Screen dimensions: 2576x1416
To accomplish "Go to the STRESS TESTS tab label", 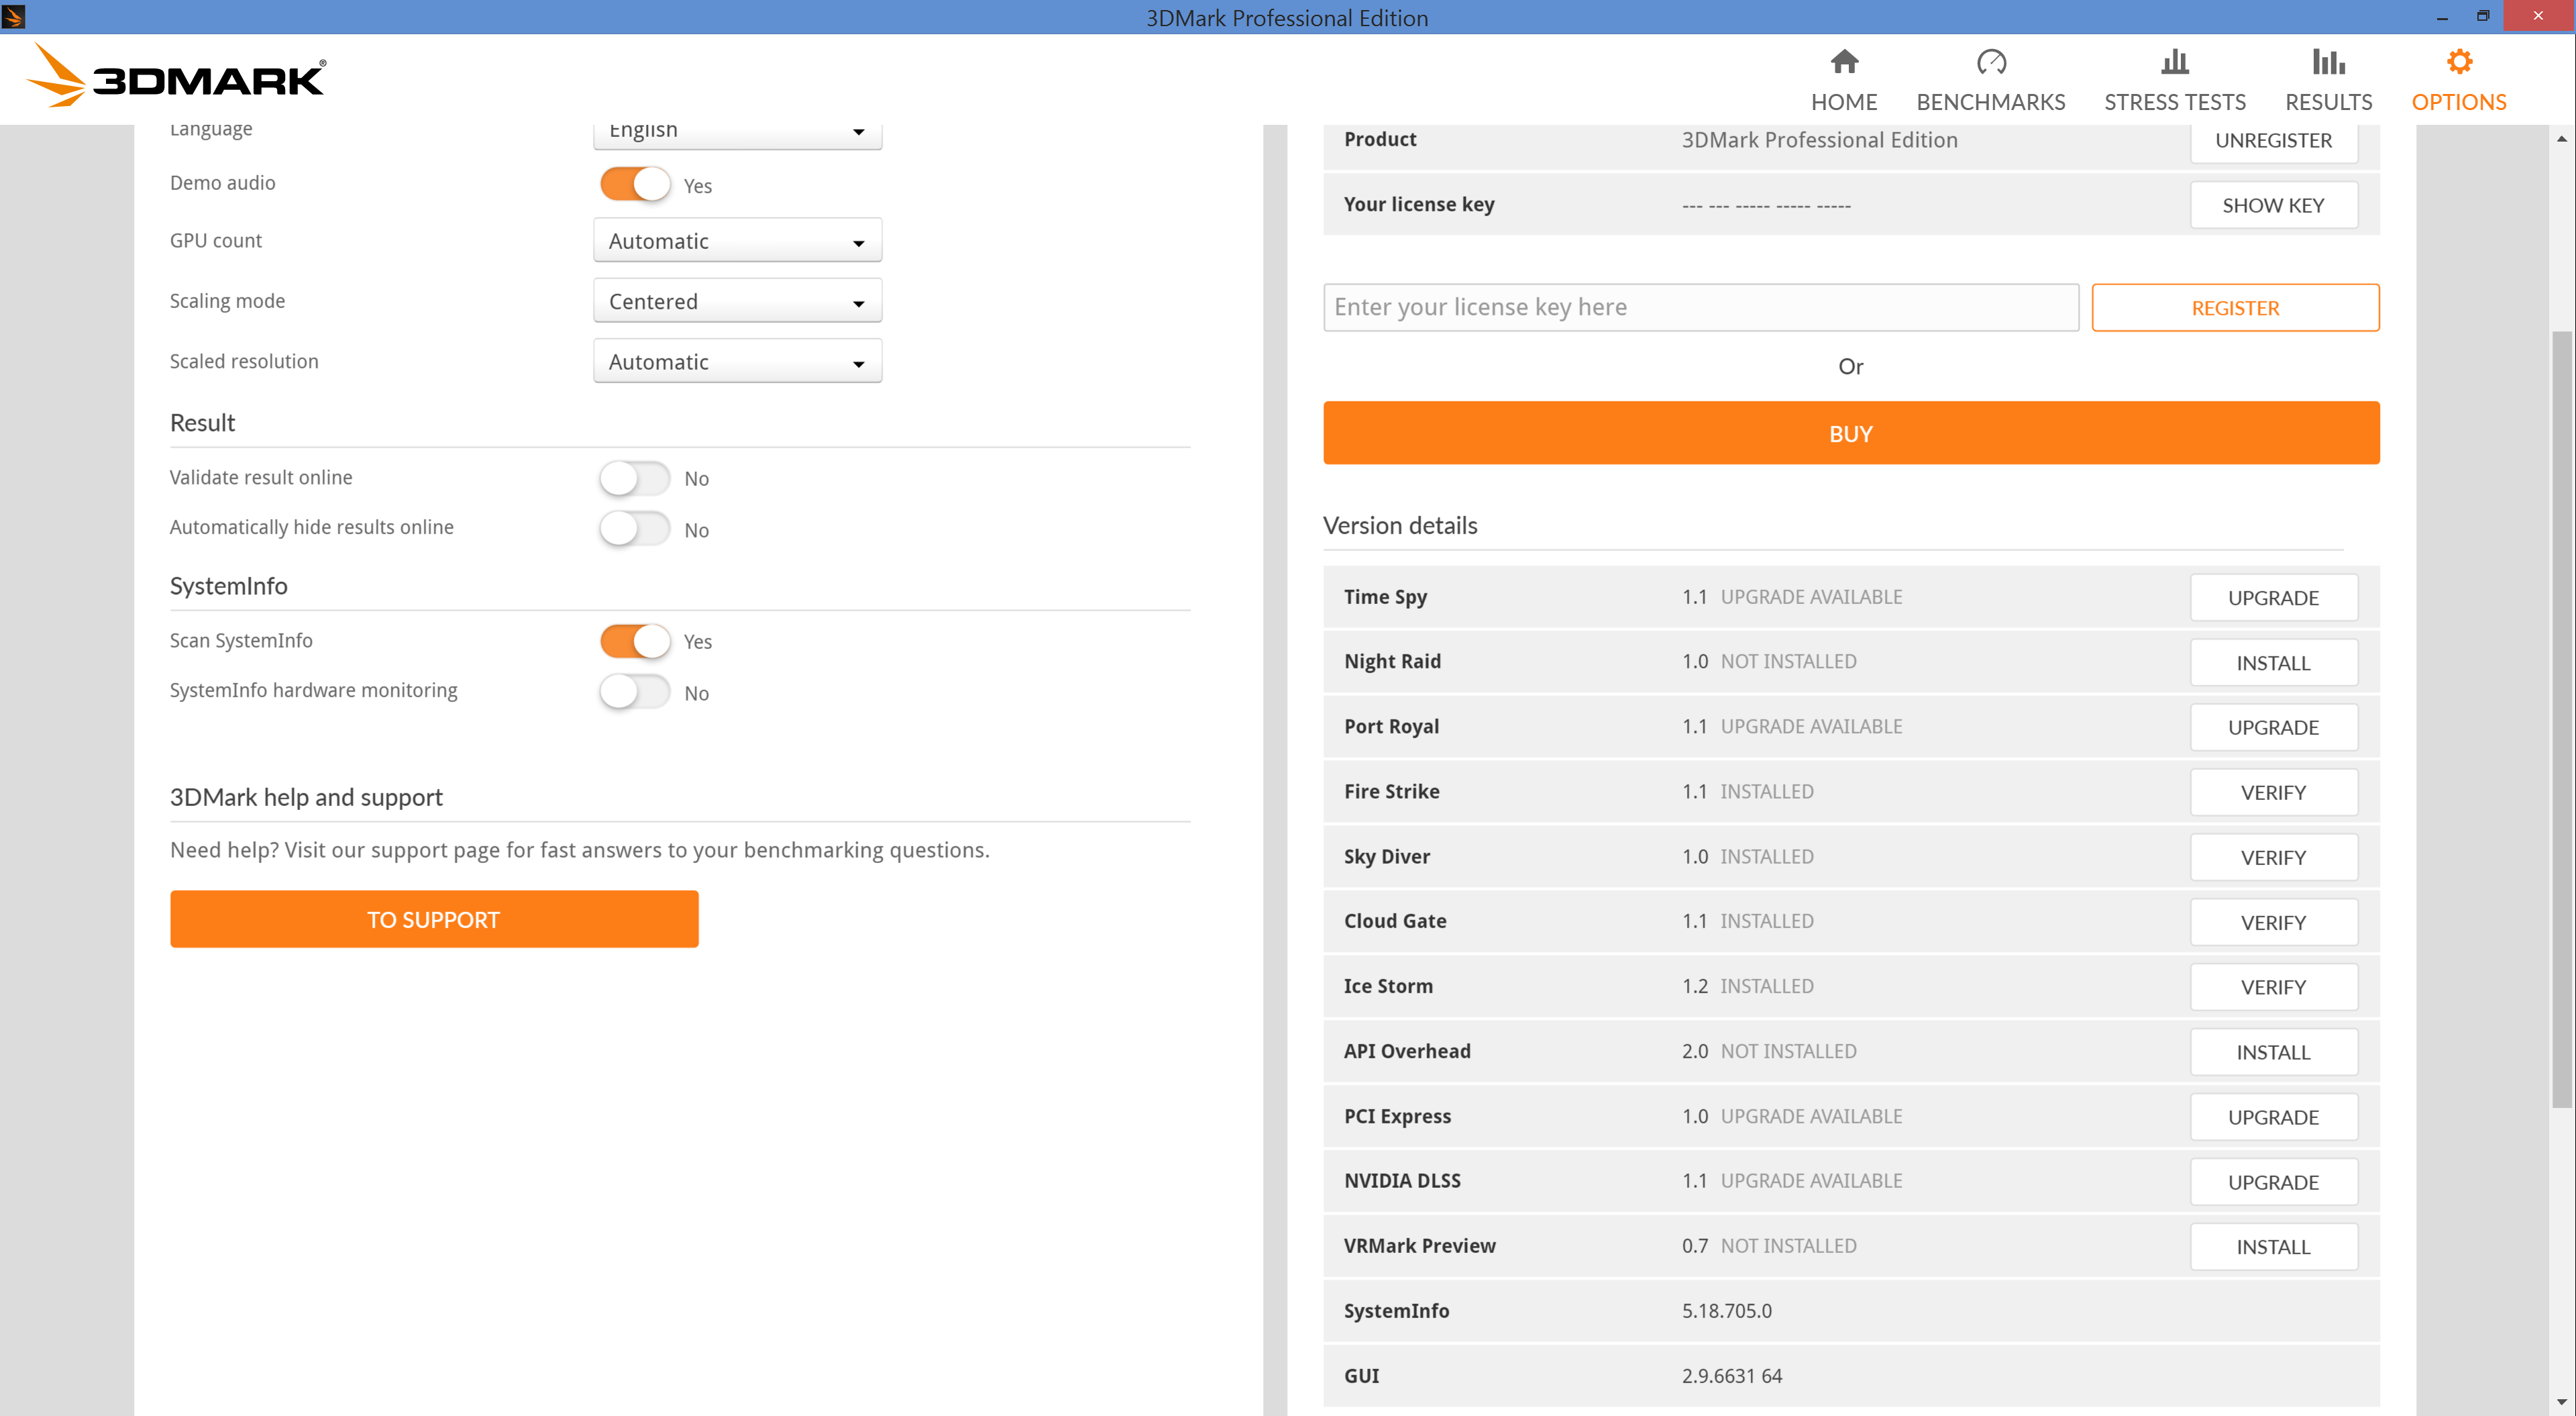I will pos(2174,102).
